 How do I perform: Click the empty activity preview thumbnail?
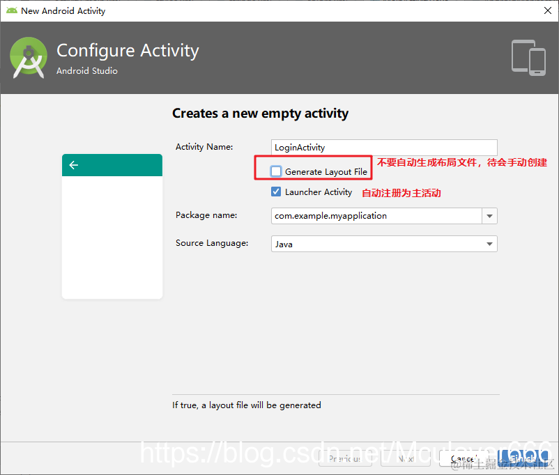click(x=112, y=226)
